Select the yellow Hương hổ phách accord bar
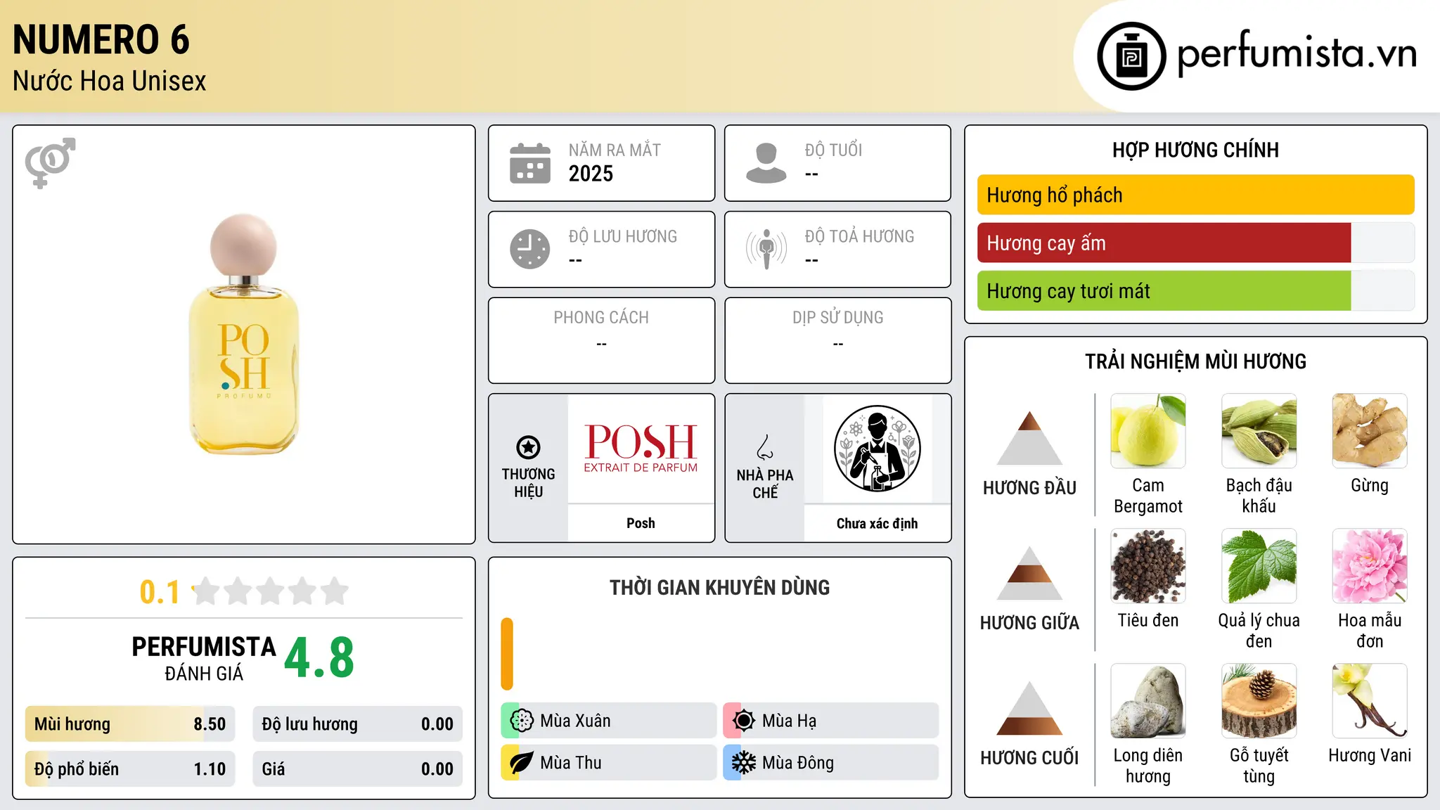Screen dimensions: 1440x810 (x=1196, y=195)
